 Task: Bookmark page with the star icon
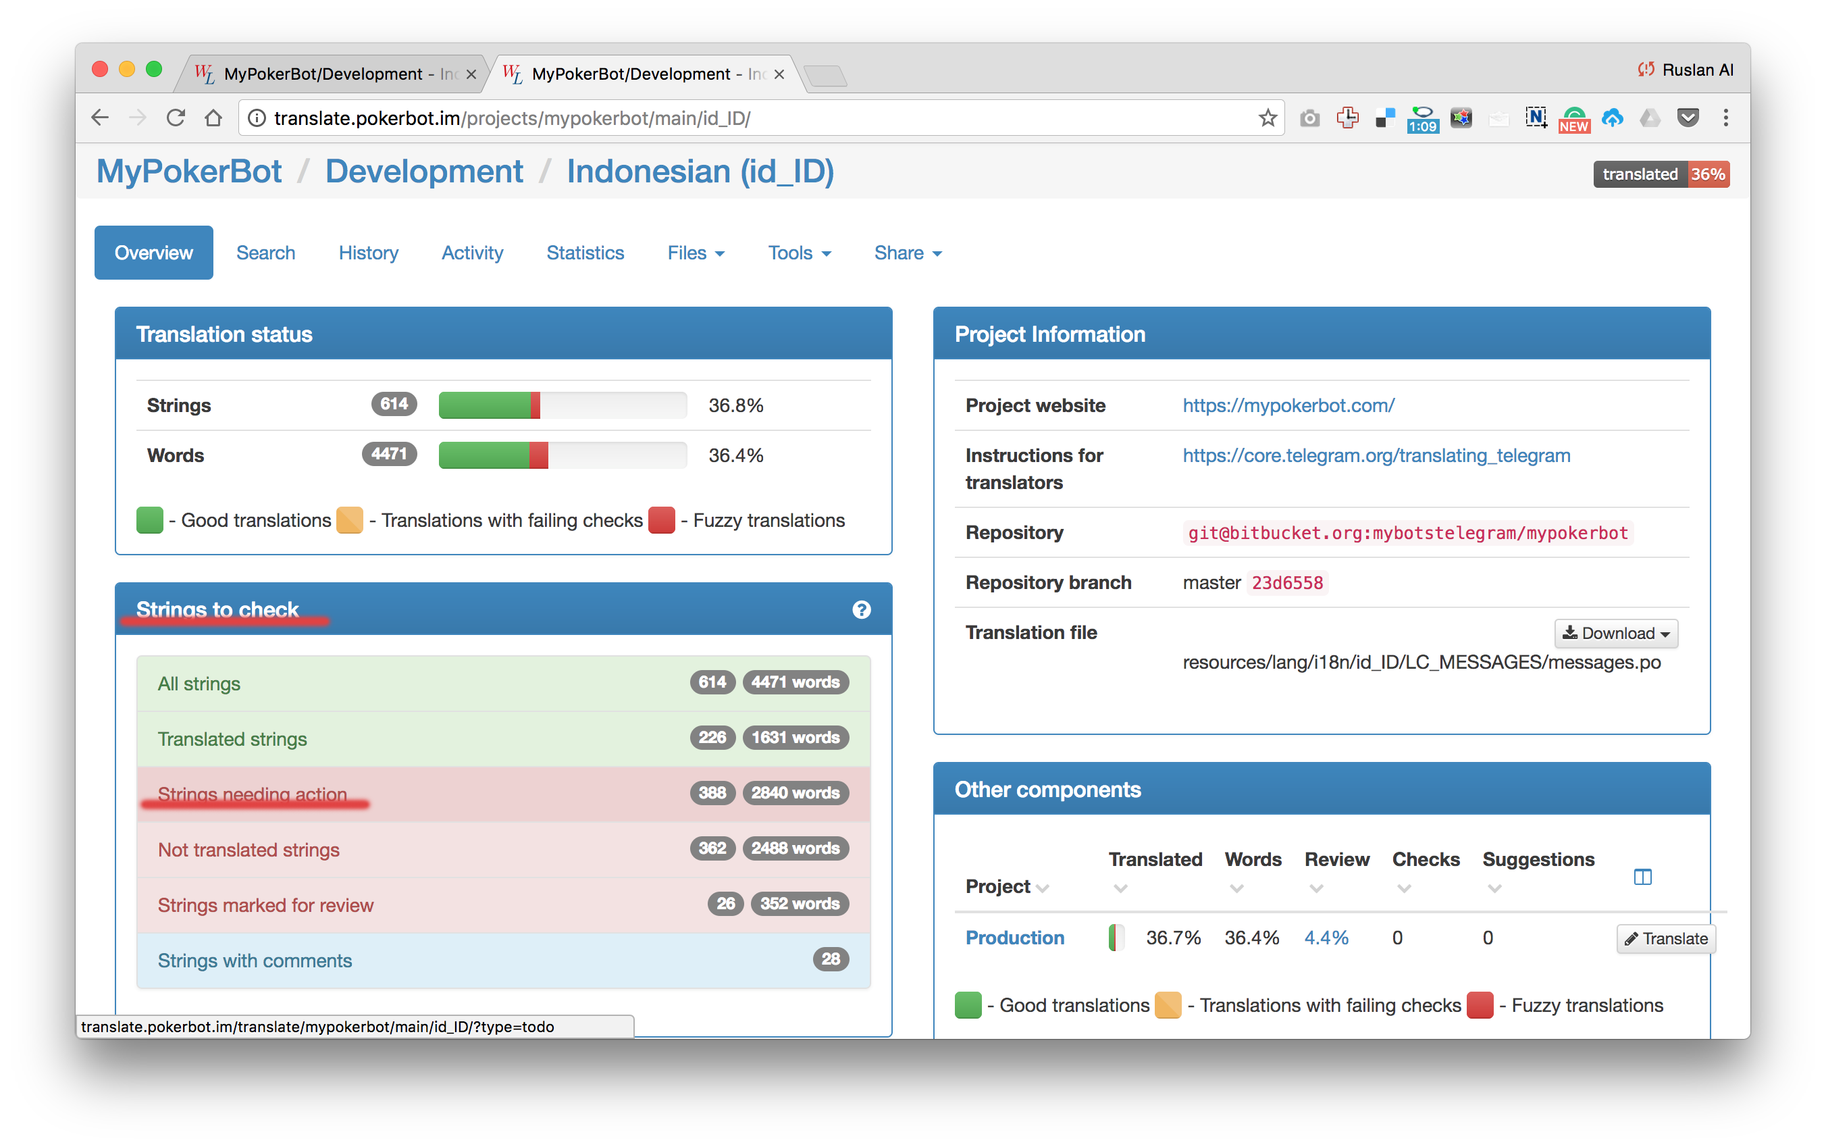point(1267,118)
